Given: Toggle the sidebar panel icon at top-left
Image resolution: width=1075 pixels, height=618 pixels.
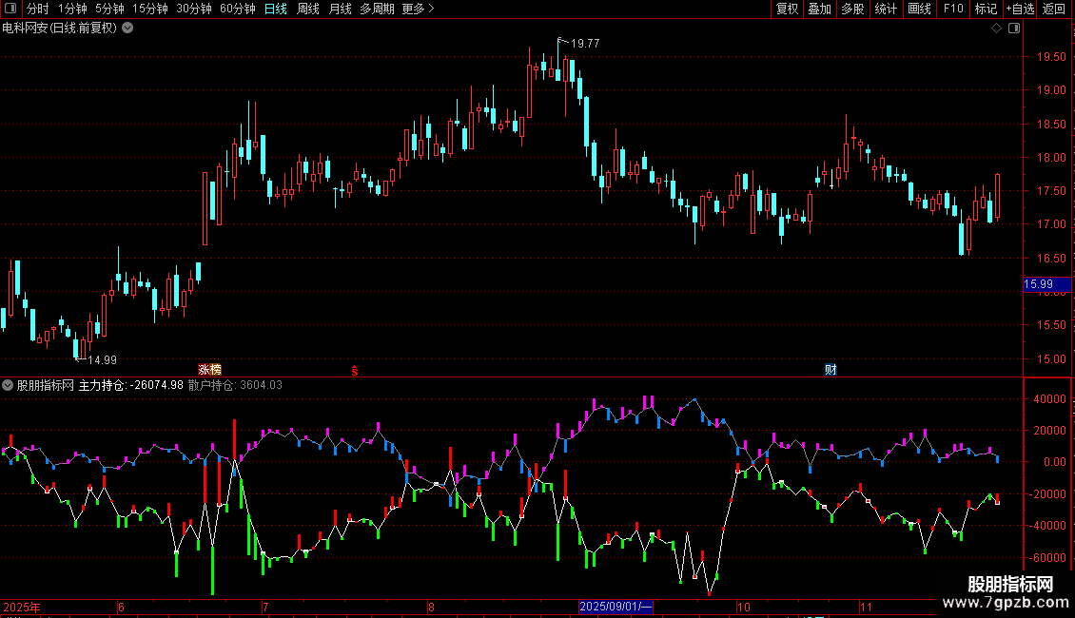Looking at the screenshot, I should point(10,9).
